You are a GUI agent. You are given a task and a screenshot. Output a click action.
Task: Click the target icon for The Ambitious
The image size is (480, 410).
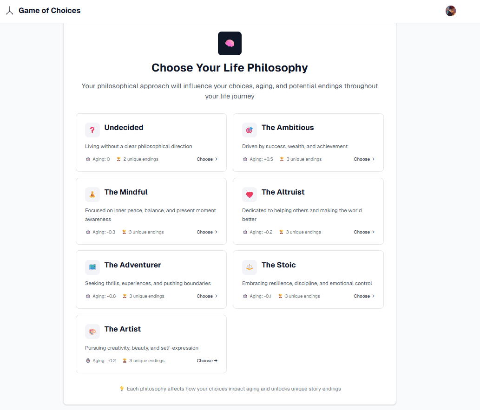[x=250, y=130]
